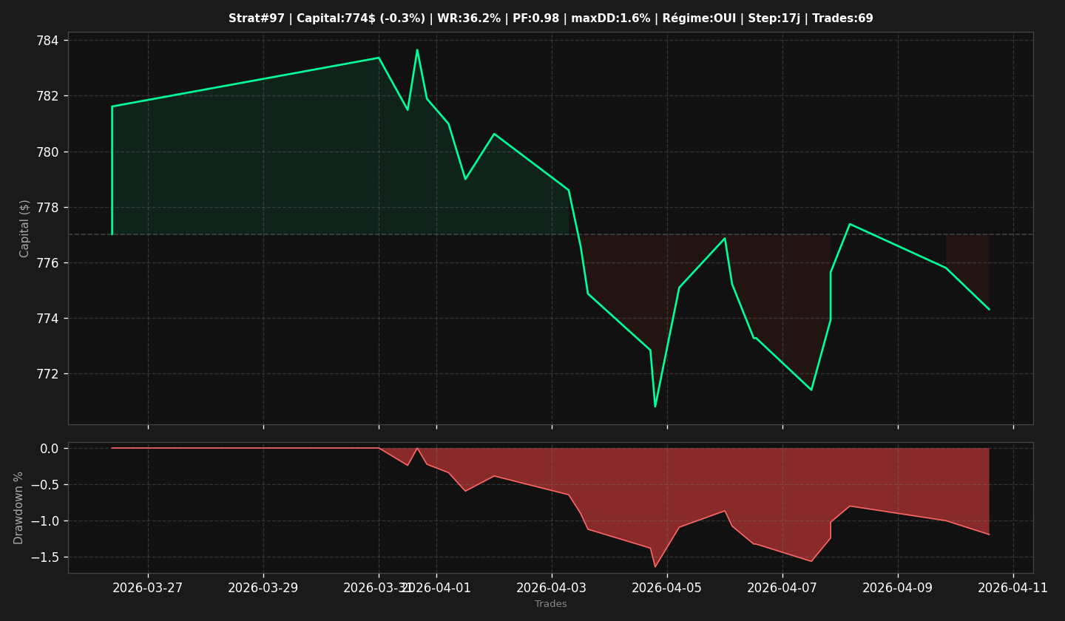Viewport: 1065px width, 621px height.
Task: Click the -1.5 drawdown axis tick label
Action: (x=45, y=557)
